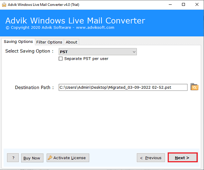Click the Buy Now button
Screen dimensions: 204x170
tap(32, 158)
